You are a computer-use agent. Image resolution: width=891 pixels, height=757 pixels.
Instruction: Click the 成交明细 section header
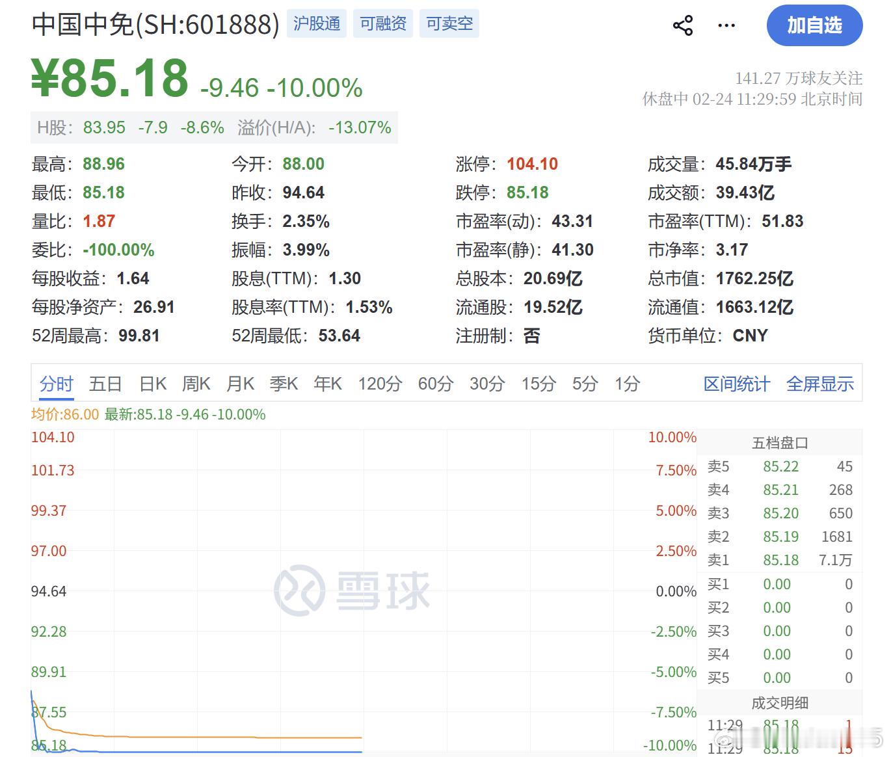point(780,703)
